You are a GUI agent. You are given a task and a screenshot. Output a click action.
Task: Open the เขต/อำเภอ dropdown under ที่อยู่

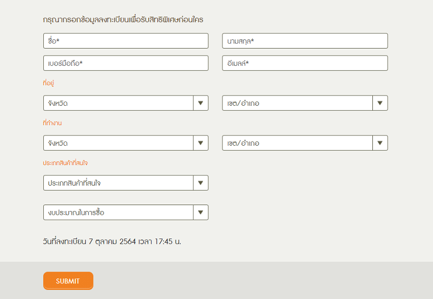pyautogui.click(x=305, y=103)
